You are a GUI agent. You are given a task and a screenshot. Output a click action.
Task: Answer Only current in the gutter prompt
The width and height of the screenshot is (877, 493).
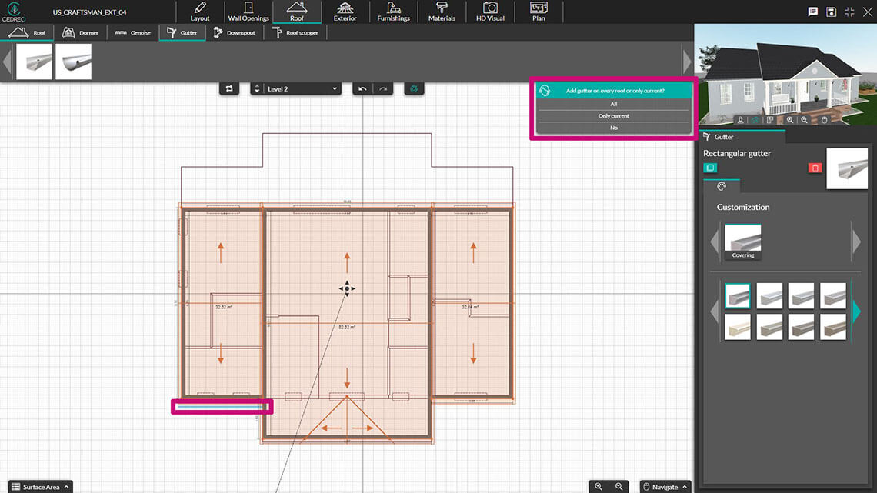click(x=613, y=115)
